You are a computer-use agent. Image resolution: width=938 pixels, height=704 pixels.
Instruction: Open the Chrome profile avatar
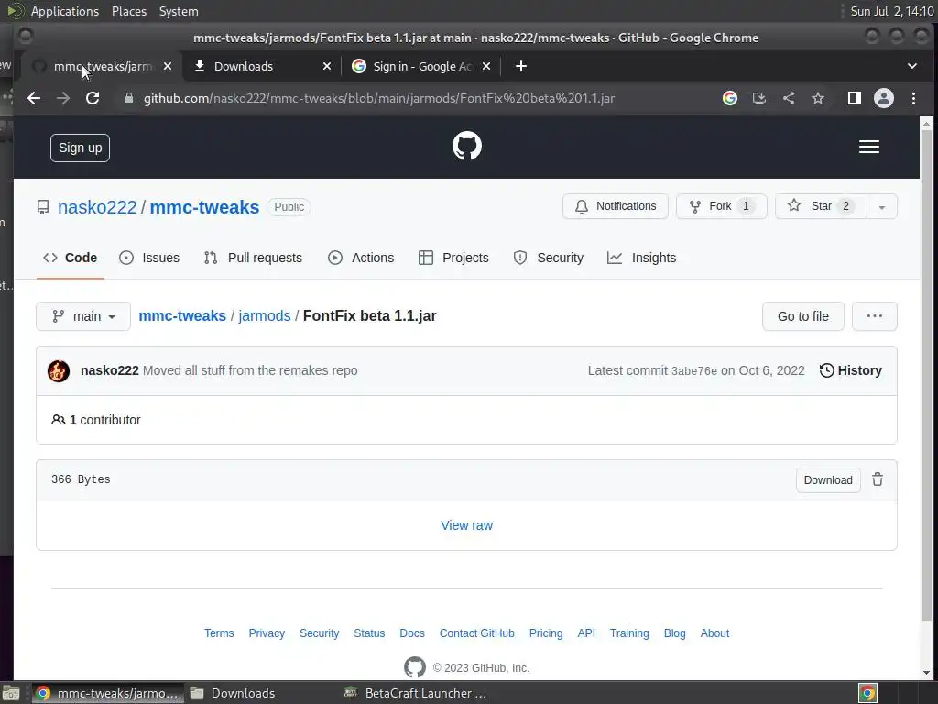(884, 98)
